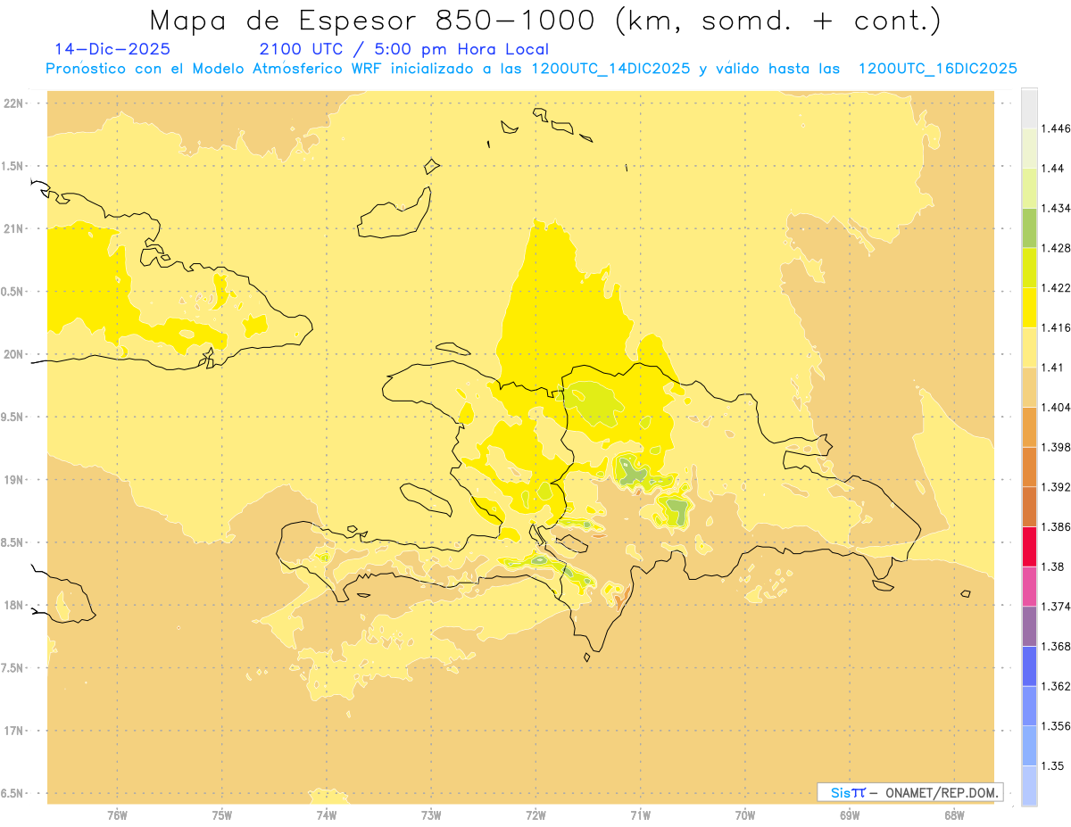Click the '73W' longitude label
Screen dimensions: 1071x827
coord(431,815)
